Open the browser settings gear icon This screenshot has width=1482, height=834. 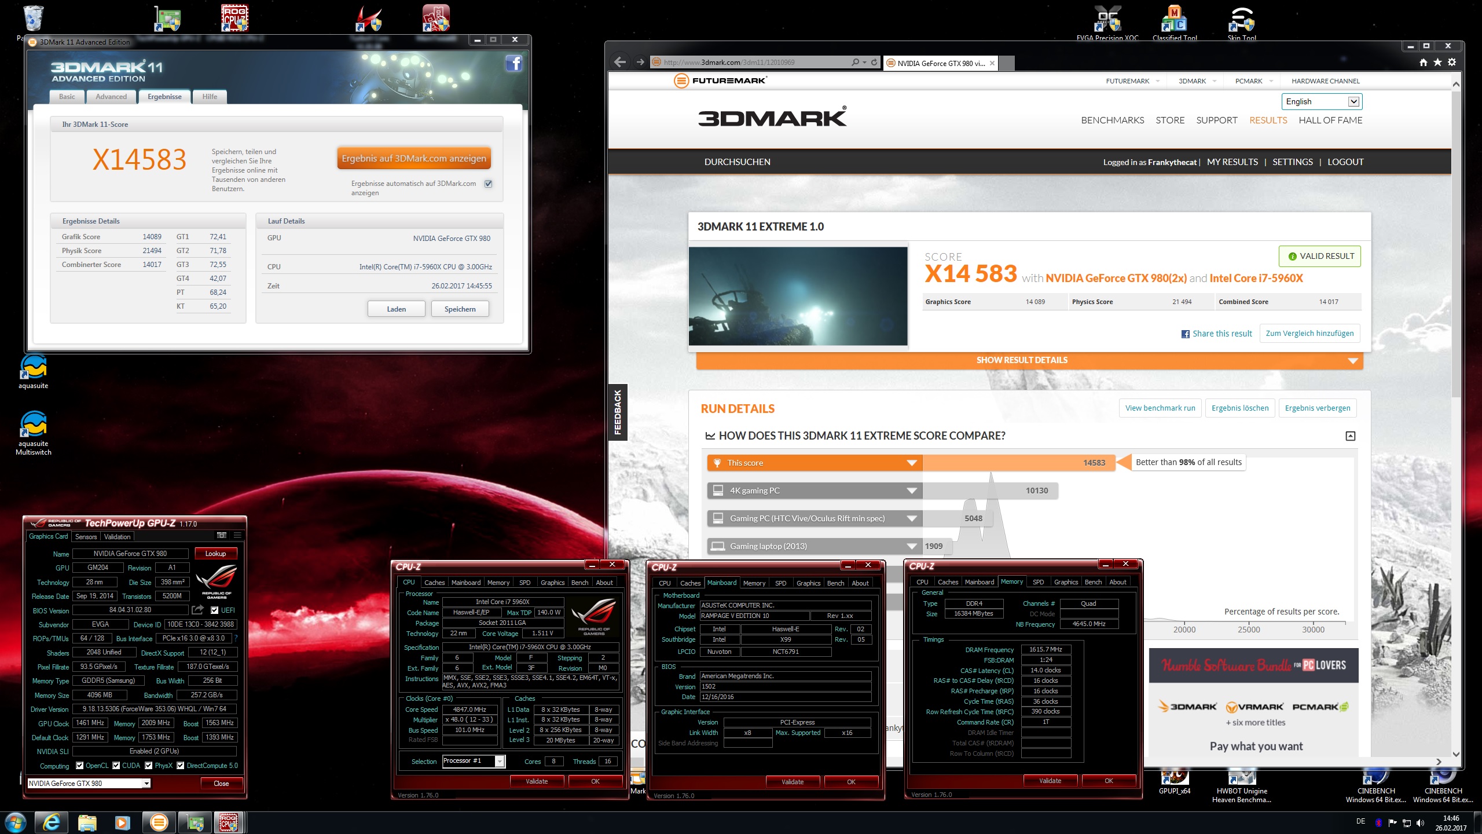(1452, 62)
